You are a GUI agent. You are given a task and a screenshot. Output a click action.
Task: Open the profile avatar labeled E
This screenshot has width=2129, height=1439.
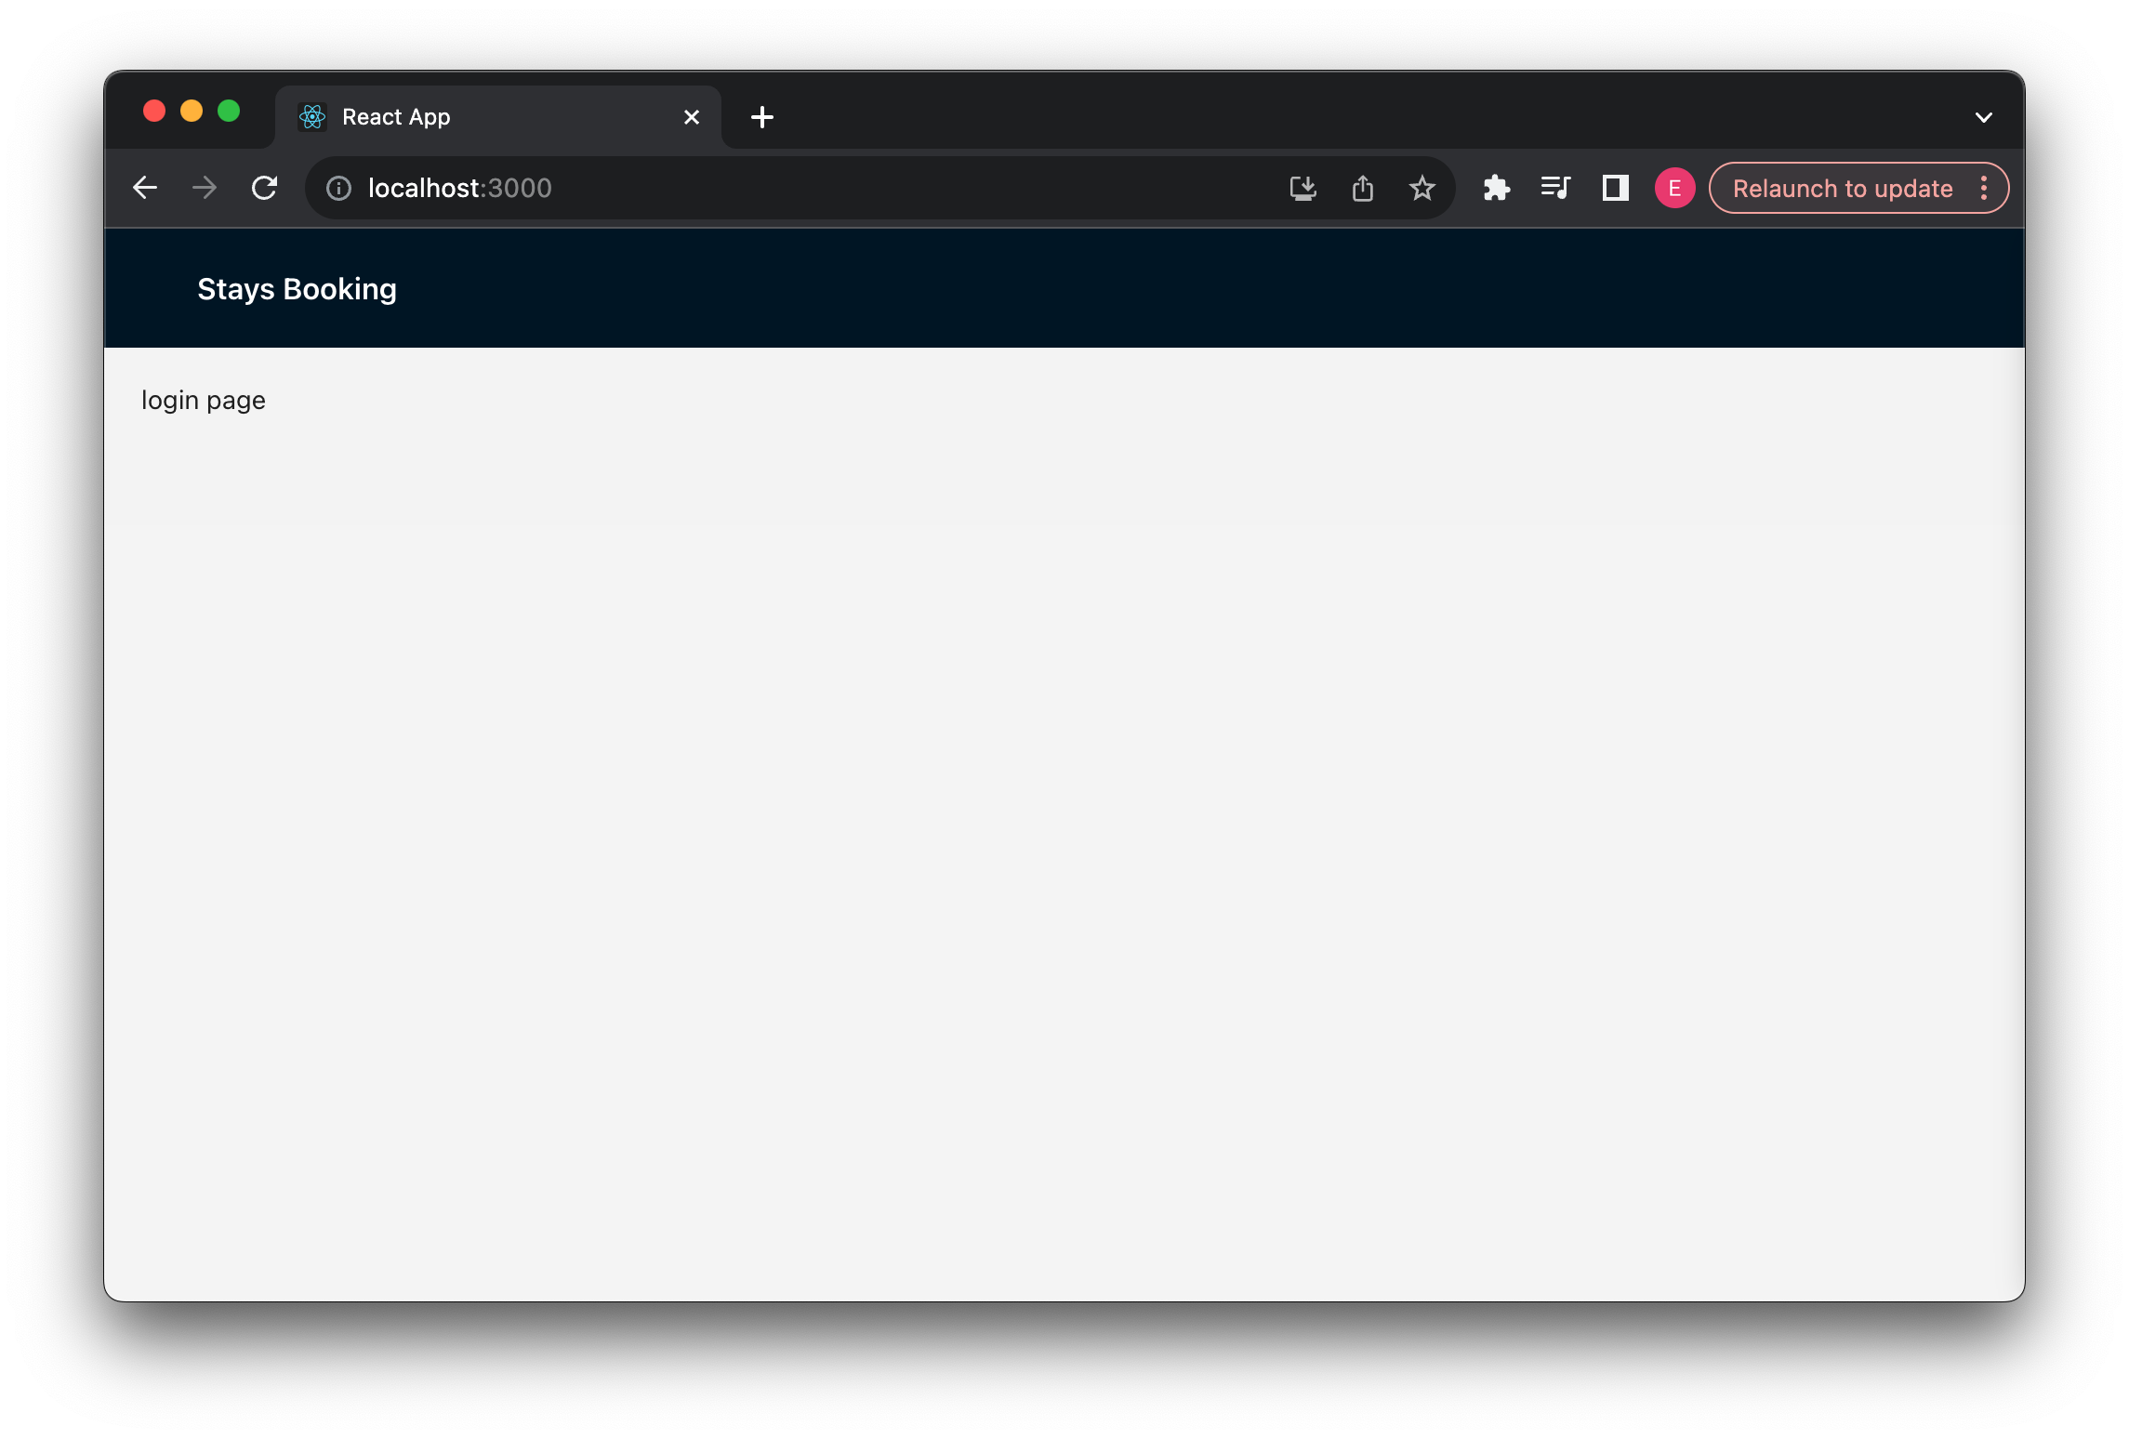(1674, 187)
